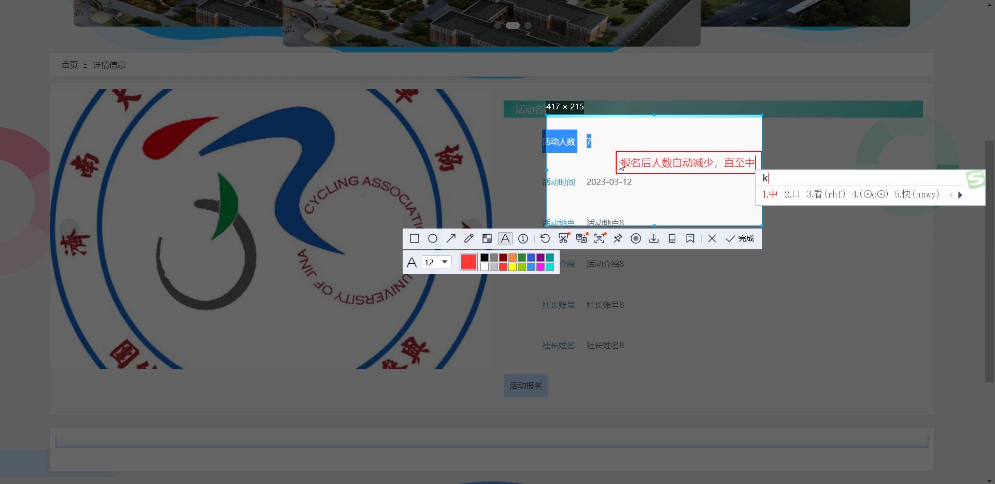This screenshot has height=484, width=995.
Task: Choose IME candidate 5 快(nnwy)
Action: (917, 194)
